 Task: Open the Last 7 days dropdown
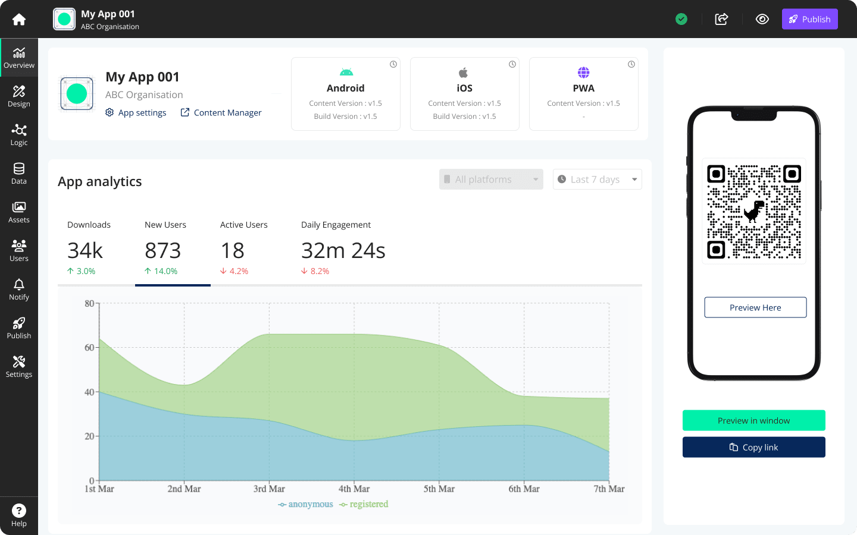pos(598,180)
